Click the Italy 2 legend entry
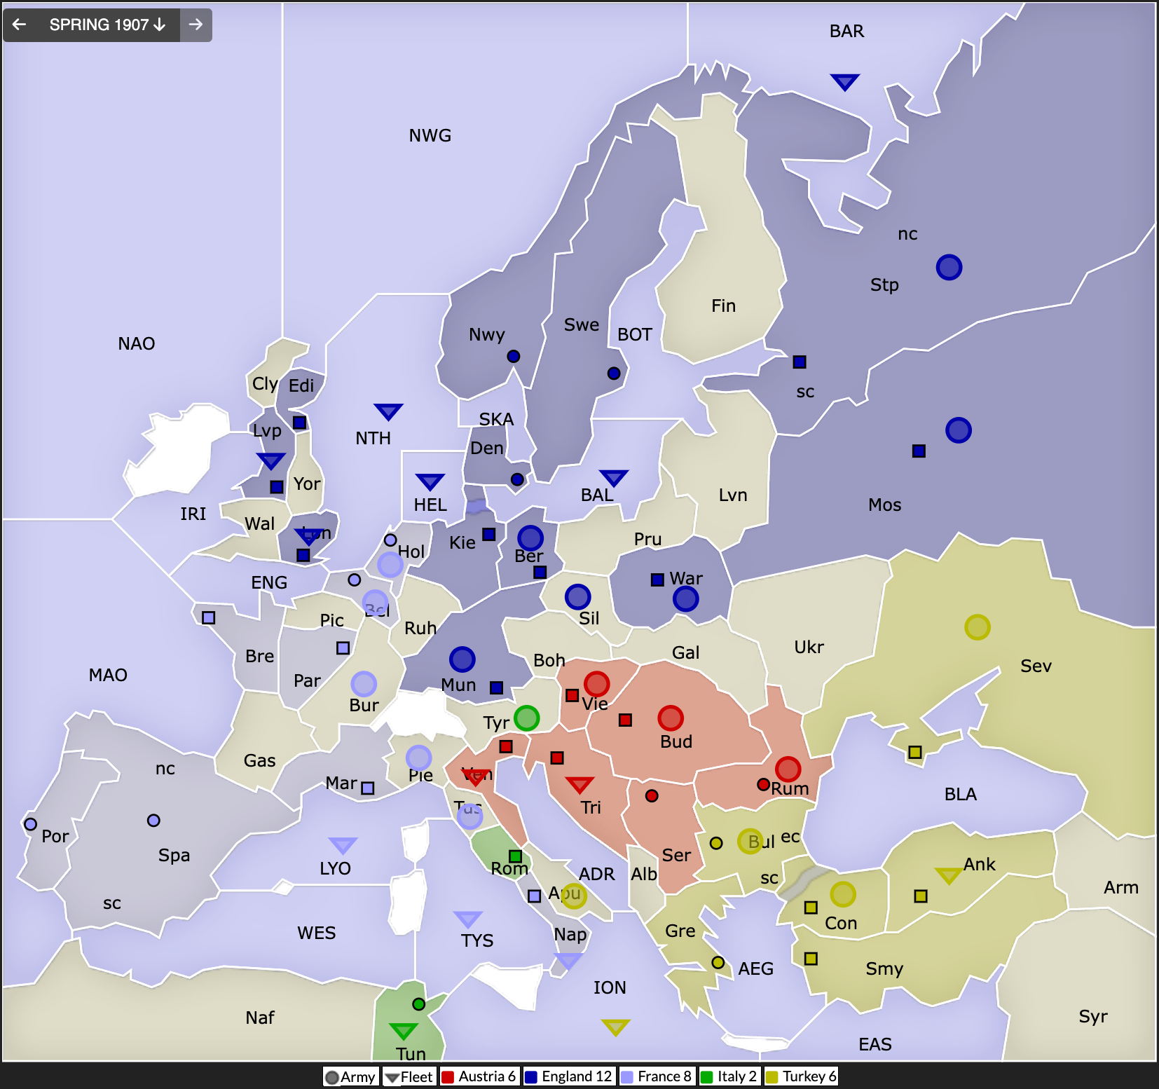1159x1089 pixels. click(729, 1076)
